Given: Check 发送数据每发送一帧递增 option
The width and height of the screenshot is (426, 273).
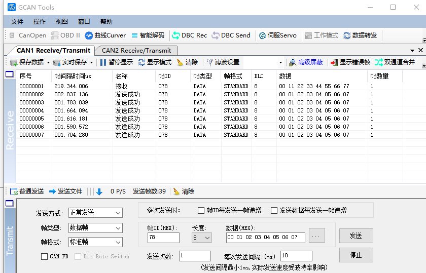Looking at the screenshot, I should click(x=274, y=210).
